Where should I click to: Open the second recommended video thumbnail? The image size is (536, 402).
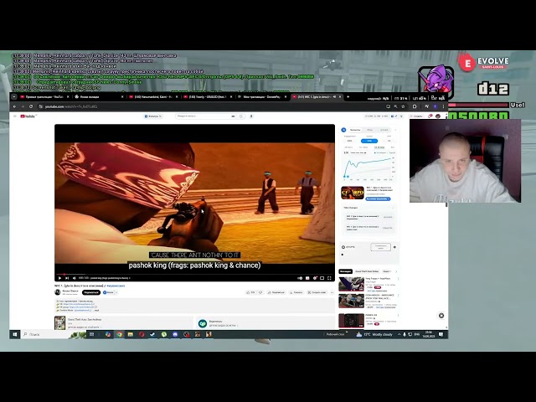[352, 301]
